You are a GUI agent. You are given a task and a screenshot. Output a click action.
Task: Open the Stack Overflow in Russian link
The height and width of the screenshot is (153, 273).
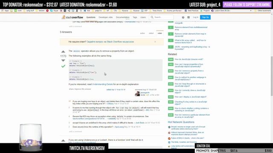[x=110, y=42]
